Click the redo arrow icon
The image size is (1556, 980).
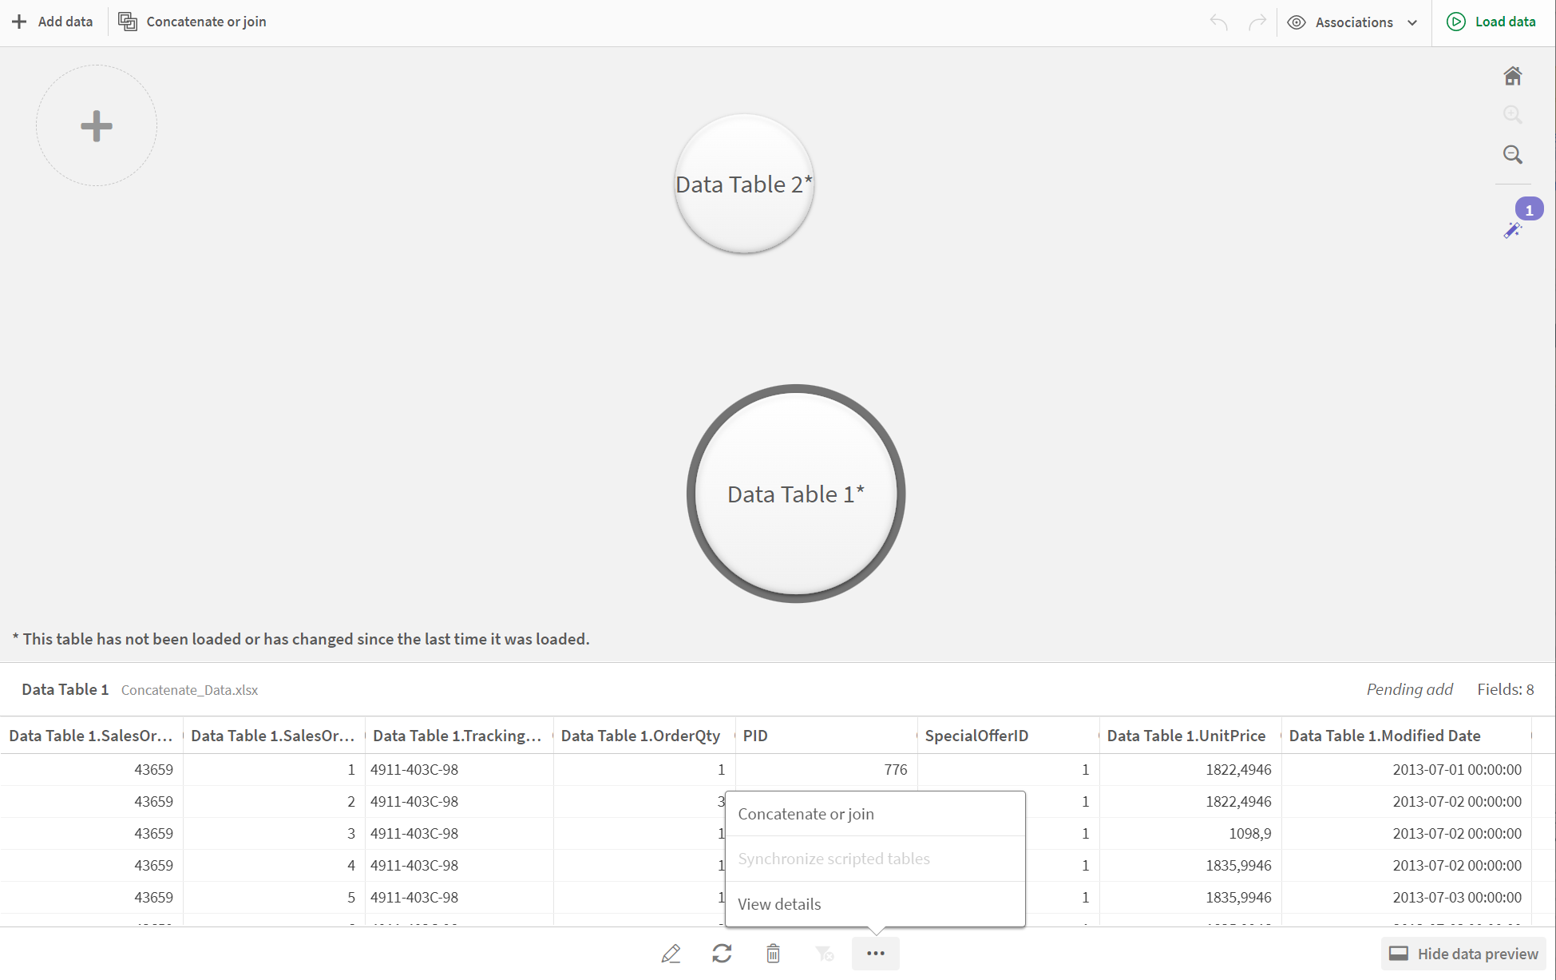pos(1256,20)
